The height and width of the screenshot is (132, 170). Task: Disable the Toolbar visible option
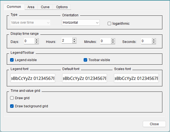click(x=86, y=60)
